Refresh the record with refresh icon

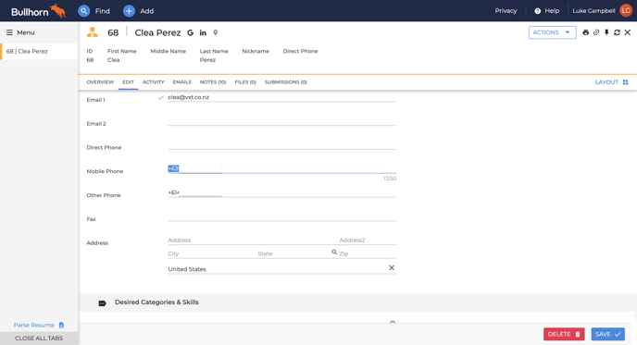coord(617,32)
